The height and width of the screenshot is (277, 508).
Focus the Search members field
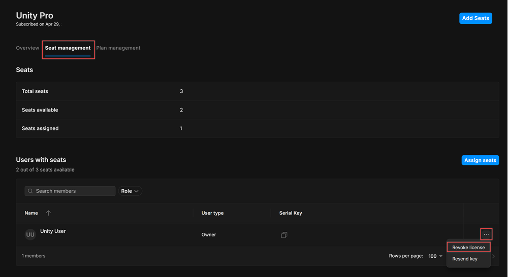pyautogui.click(x=70, y=191)
